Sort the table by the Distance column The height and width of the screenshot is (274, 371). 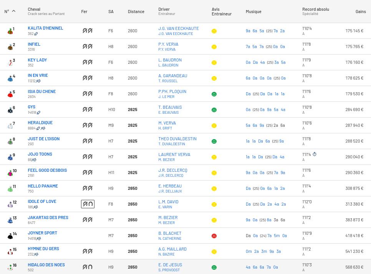136,12
